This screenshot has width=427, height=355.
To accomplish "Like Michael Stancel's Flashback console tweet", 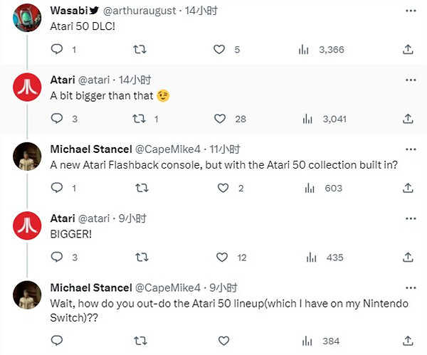I will coord(221,189).
